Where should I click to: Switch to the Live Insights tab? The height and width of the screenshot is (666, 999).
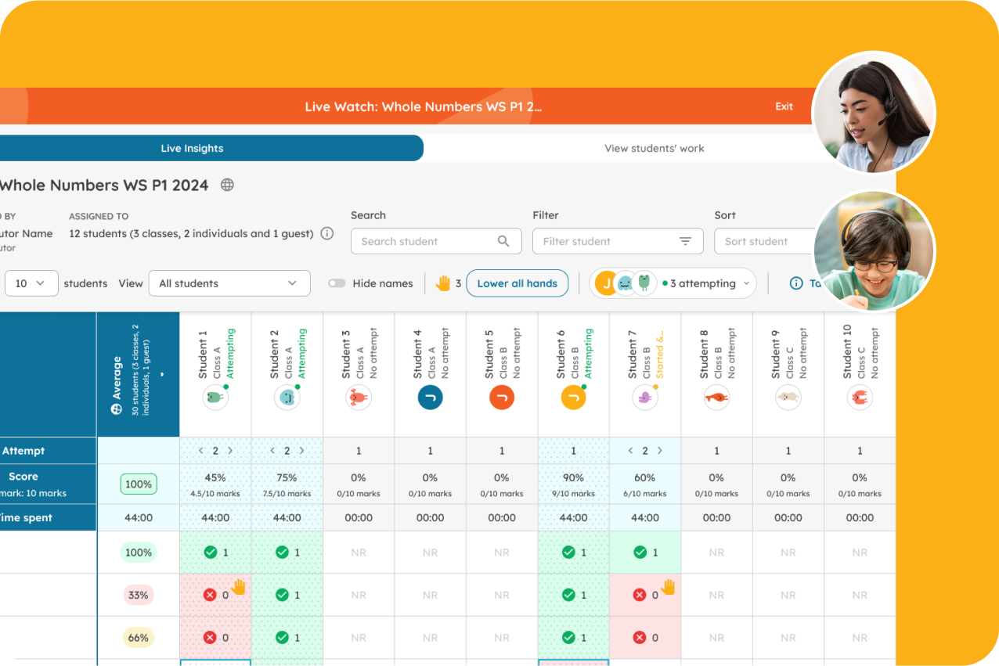(x=193, y=148)
